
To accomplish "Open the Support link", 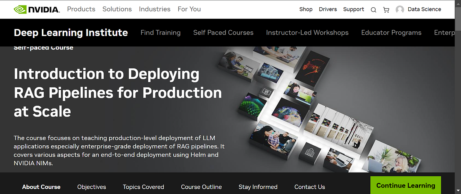I will [x=353, y=9].
